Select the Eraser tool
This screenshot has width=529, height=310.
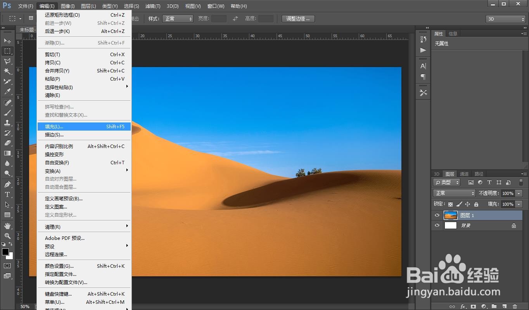pyautogui.click(x=7, y=143)
